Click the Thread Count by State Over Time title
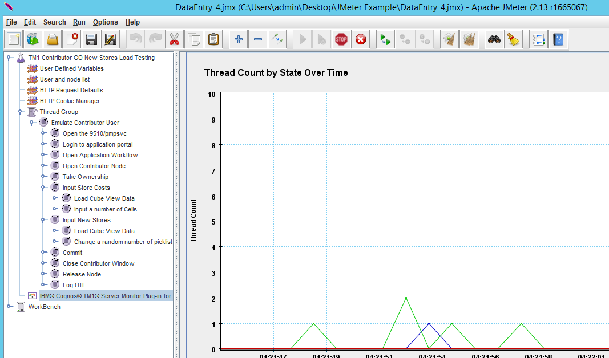The width and height of the screenshot is (609, 358). point(276,73)
